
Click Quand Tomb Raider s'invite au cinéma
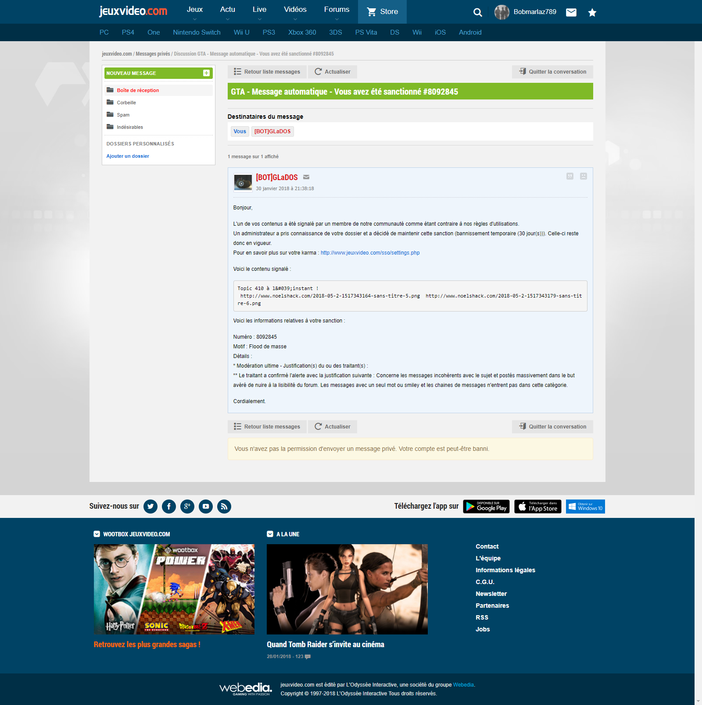click(x=326, y=645)
